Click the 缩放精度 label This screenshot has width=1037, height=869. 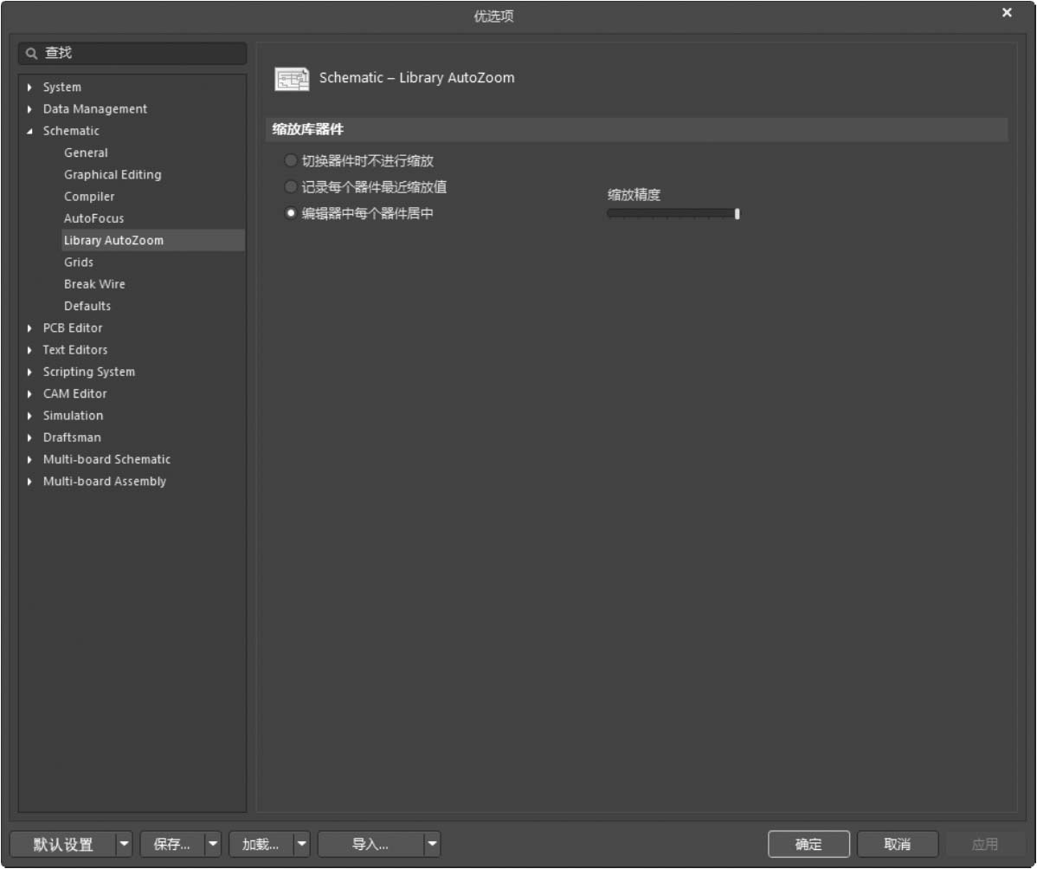coord(634,195)
